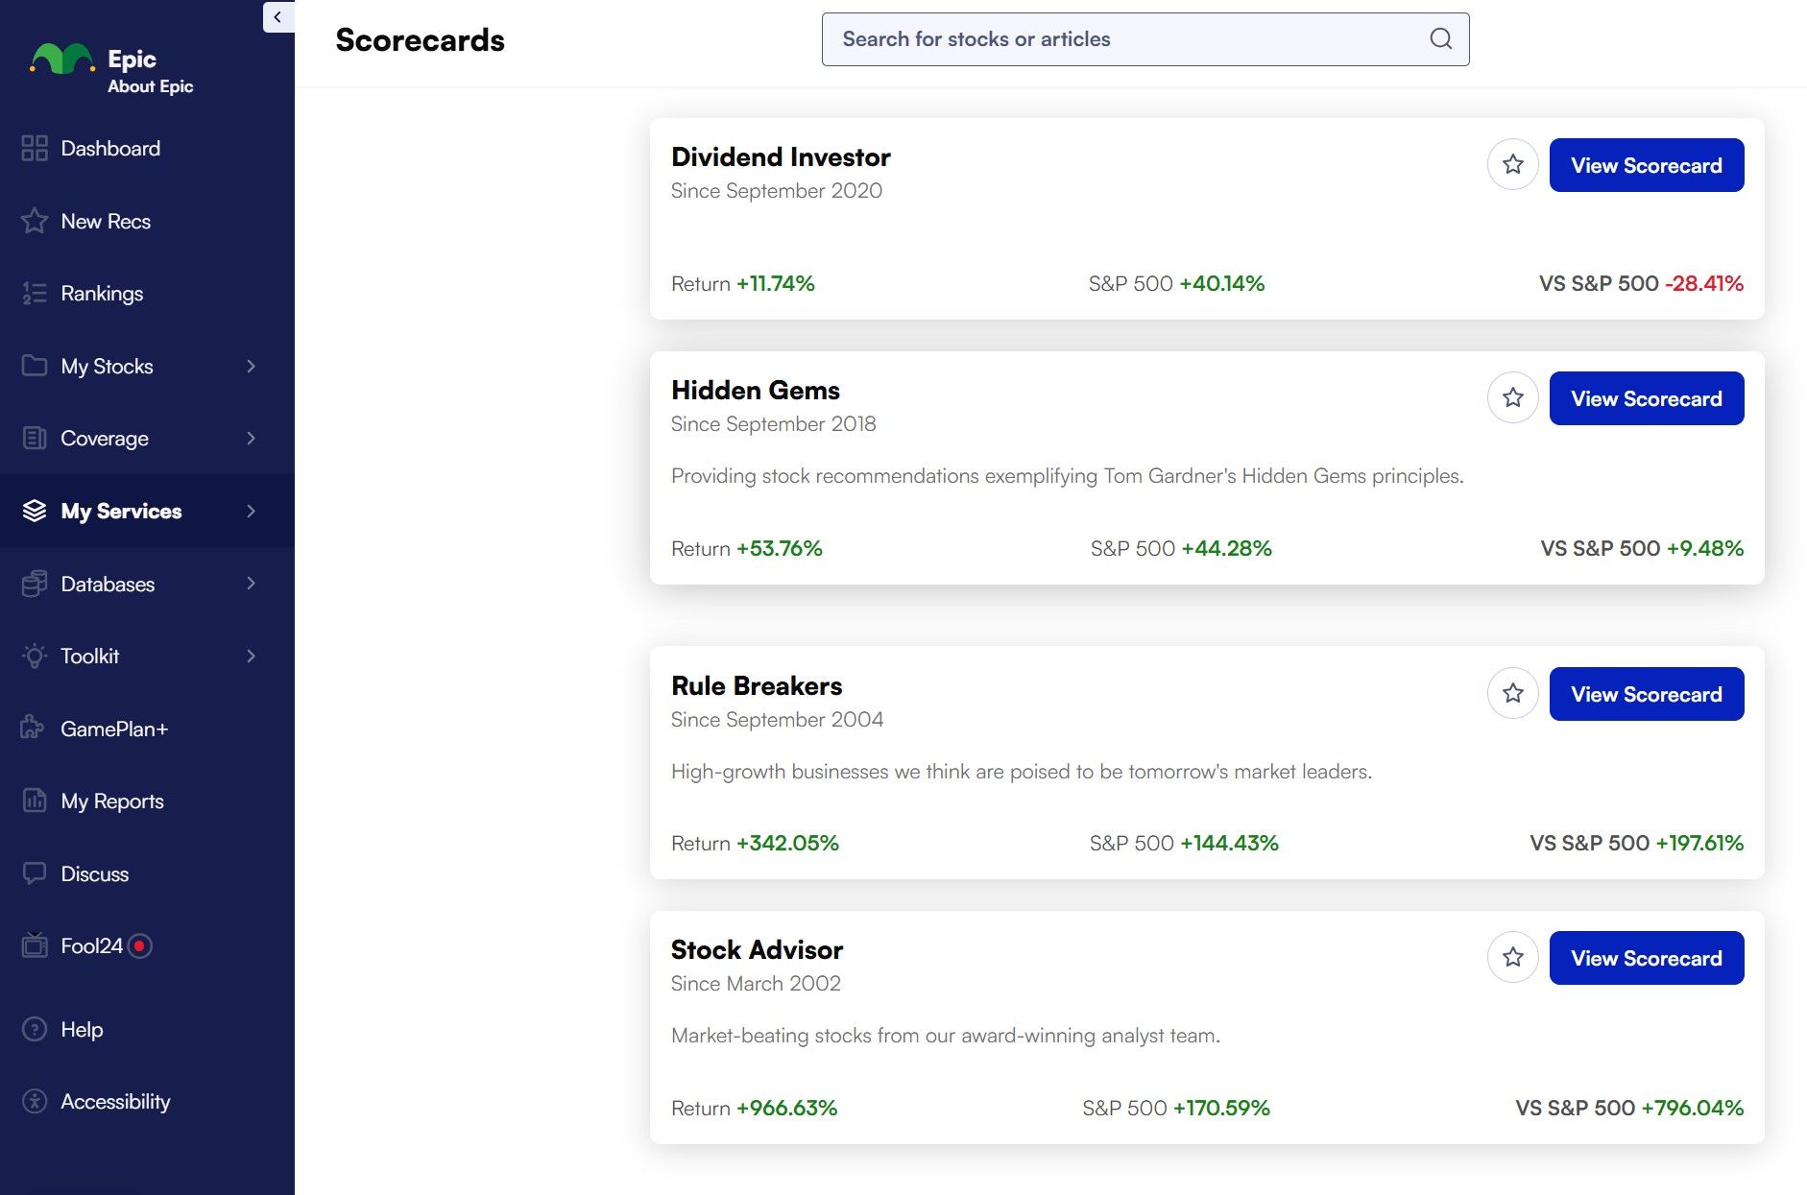Expand the Databases chevron
This screenshot has height=1195, width=1807.
(x=251, y=584)
